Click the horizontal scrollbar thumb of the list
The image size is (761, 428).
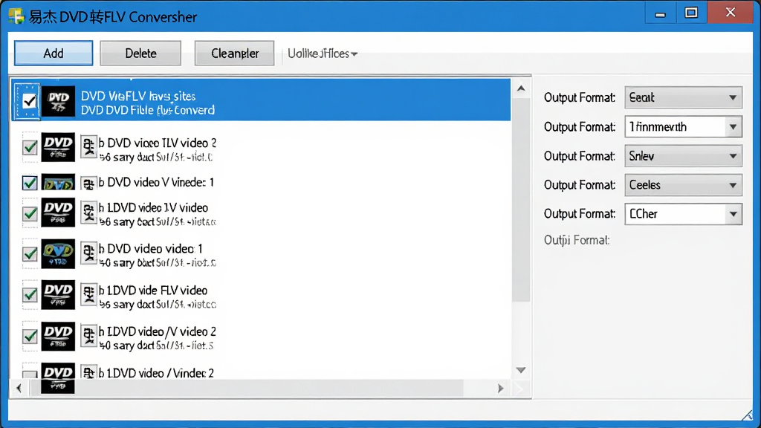[247, 388]
